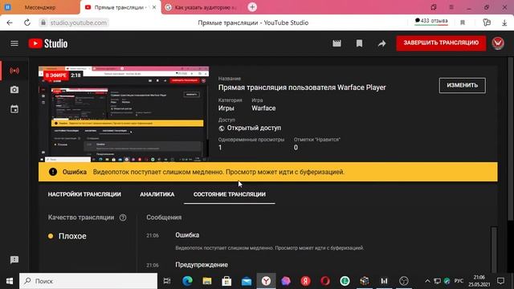Viewport: 514px width, 289px height.
Task: Click the Плохое quality status
Action: click(72, 236)
